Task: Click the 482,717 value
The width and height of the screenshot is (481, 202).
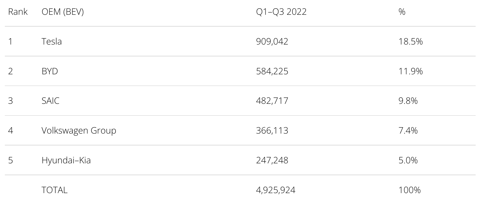Action: tap(272, 101)
